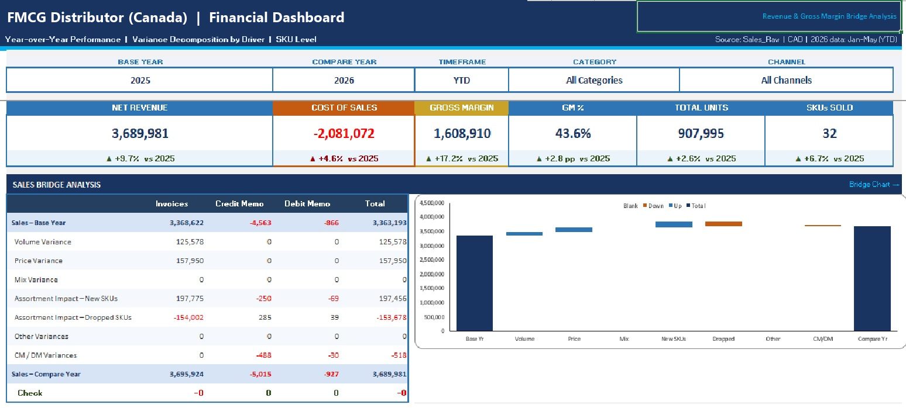The image size is (906, 408).
Task: Select the Sales – Compare Year row label
Action: point(46,374)
